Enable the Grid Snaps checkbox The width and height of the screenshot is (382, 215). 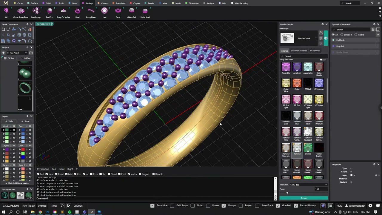[x=172, y=205]
